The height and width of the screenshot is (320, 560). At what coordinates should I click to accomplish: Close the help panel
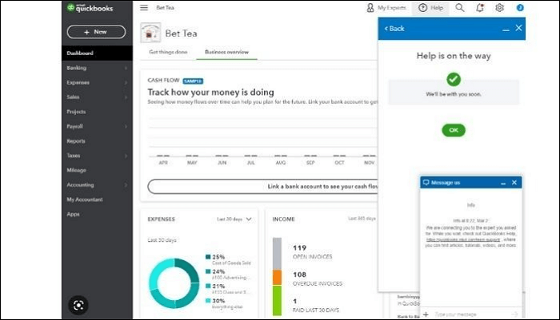point(518,28)
